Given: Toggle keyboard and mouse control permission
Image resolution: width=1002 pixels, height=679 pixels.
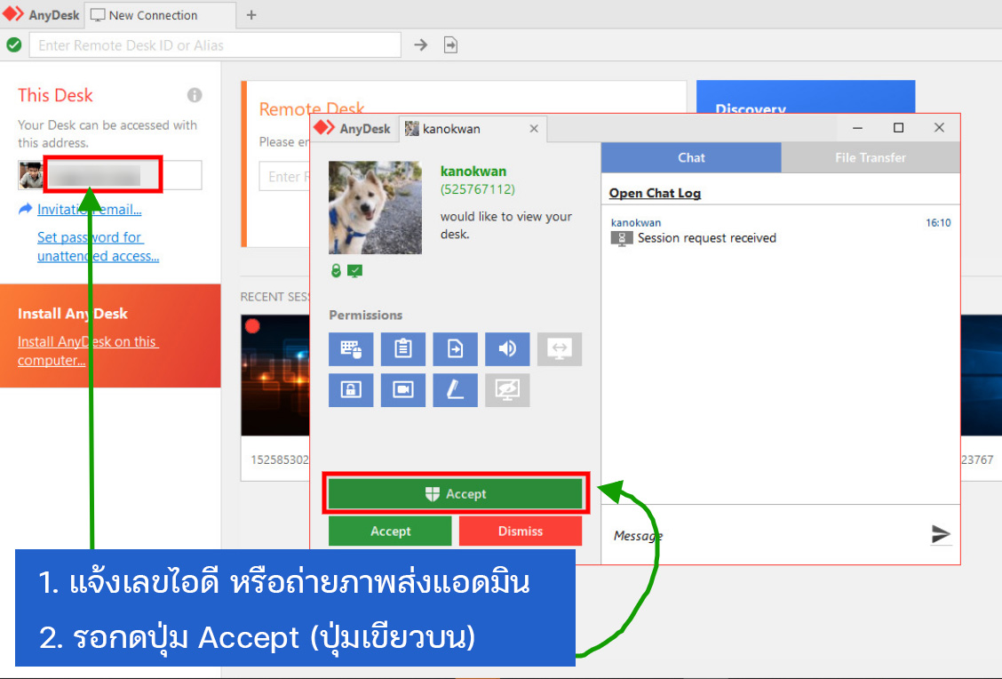Looking at the screenshot, I should coord(351,349).
